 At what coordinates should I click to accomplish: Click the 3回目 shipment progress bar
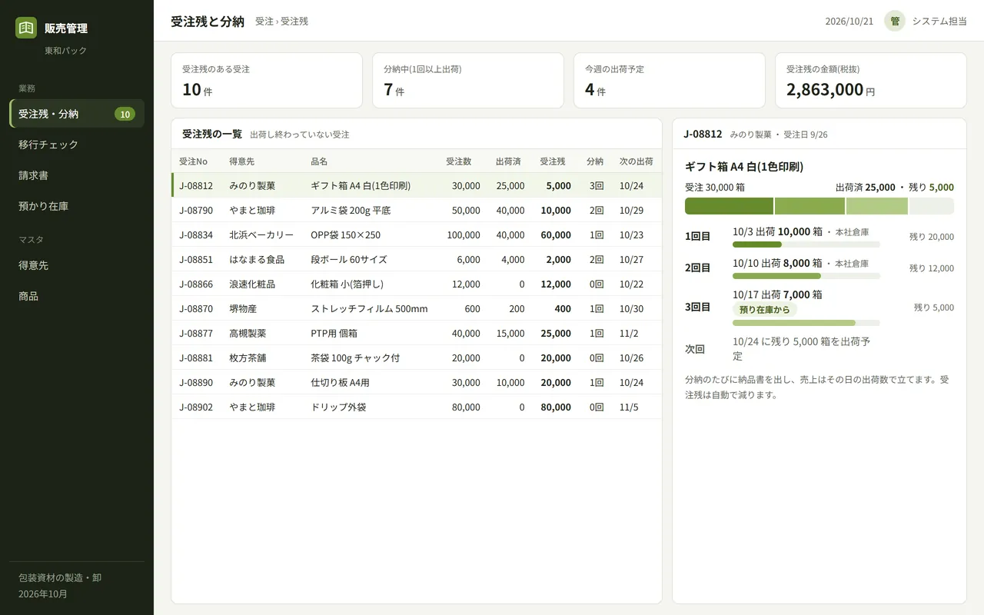point(806,323)
